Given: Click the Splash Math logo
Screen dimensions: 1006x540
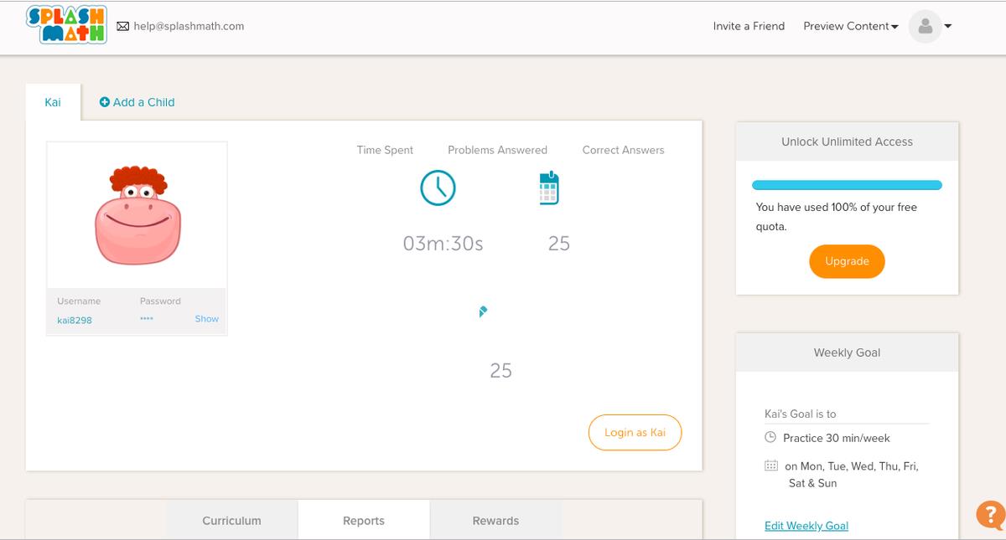Looking at the screenshot, I should (x=67, y=26).
